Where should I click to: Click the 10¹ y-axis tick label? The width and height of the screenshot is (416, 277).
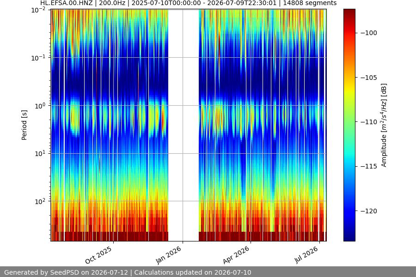(x=41, y=153)
